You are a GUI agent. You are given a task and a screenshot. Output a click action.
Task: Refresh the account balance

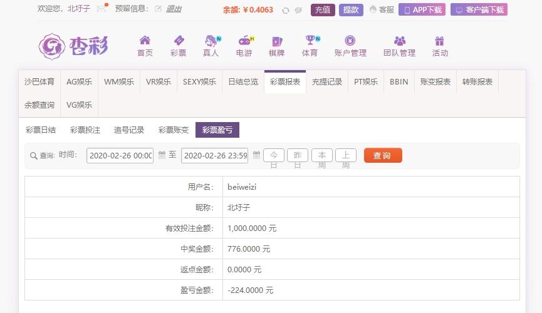click(x=286, y=10)
